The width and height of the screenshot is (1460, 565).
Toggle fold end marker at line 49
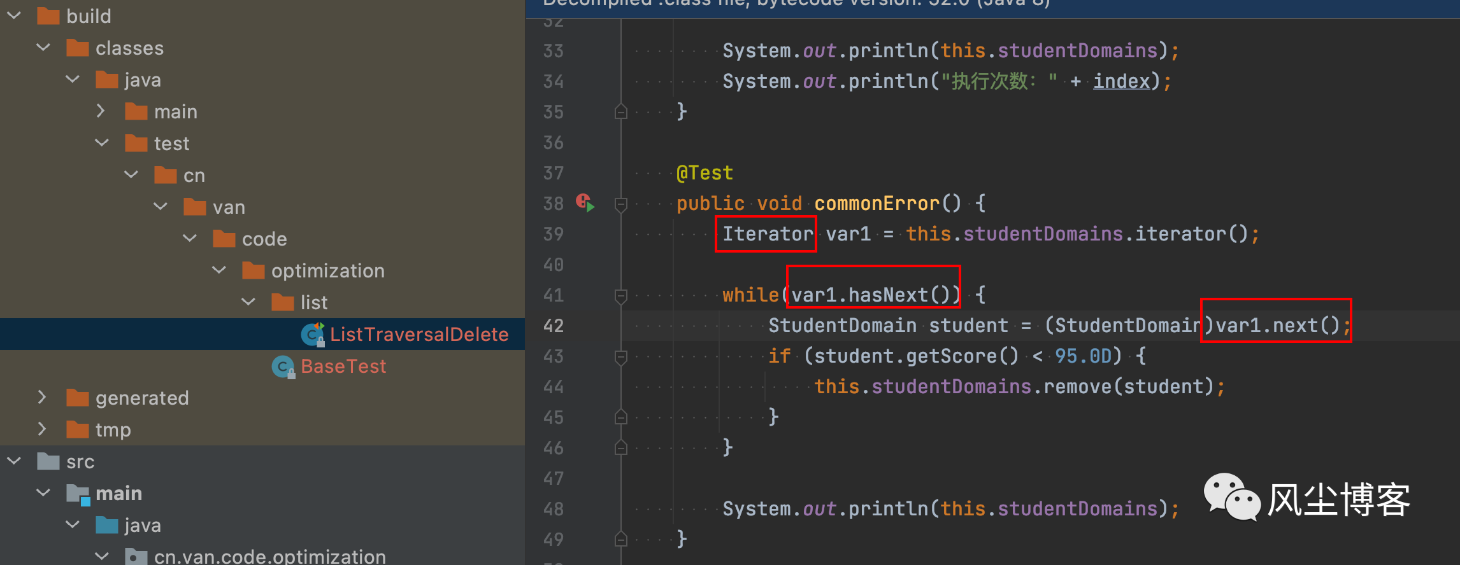point(621,540)
